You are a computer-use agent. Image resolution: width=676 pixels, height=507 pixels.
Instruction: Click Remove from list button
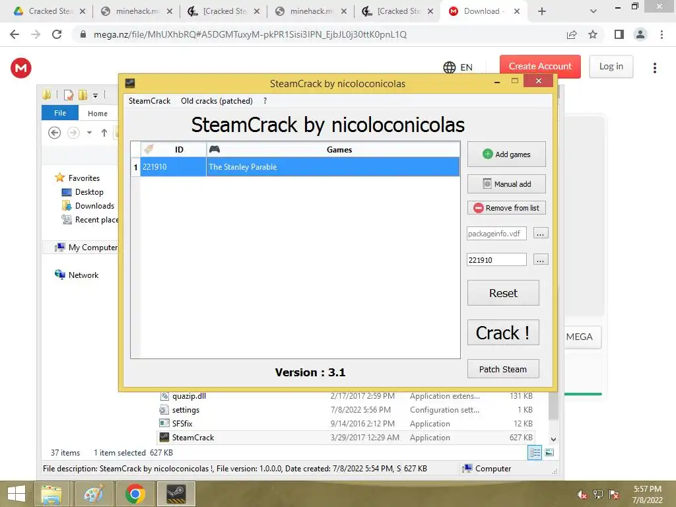click(x=506, y=208)
